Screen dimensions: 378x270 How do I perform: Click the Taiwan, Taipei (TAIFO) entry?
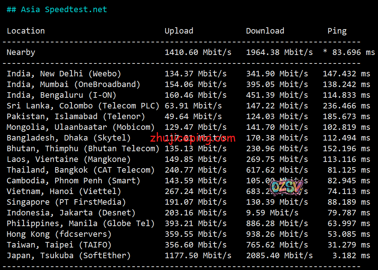click(59, 245)
